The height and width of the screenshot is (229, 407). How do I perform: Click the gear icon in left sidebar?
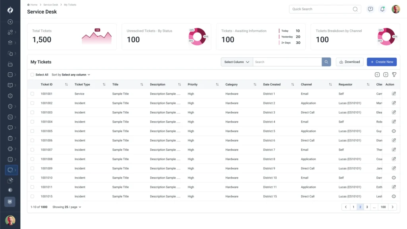pyautogui.click(x=10, y=149)
